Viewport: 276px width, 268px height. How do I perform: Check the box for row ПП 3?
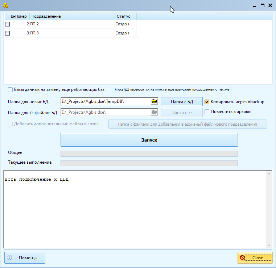(7, 33)
